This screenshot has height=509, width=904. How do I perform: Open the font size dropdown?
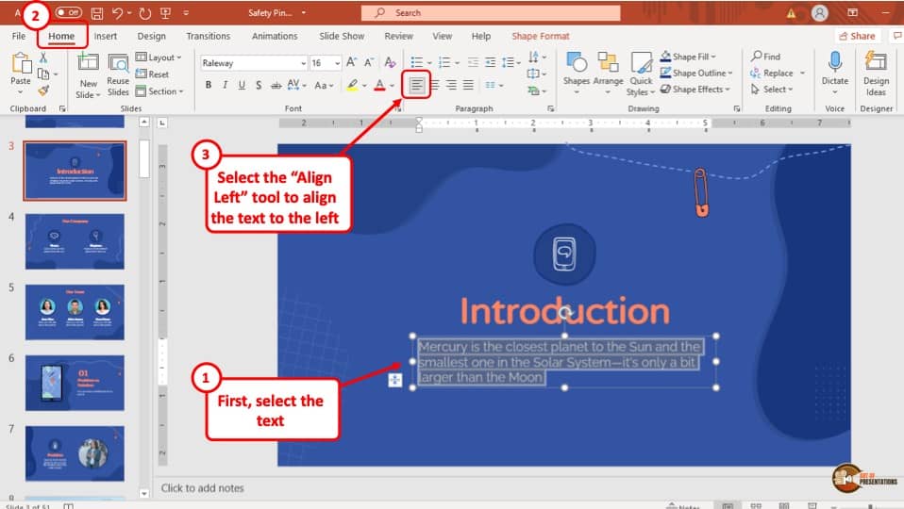coord(337,63)
